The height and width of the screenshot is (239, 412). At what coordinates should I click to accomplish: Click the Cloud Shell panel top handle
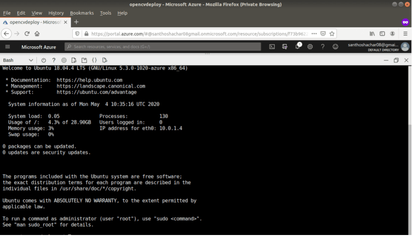tap(207, 54)
